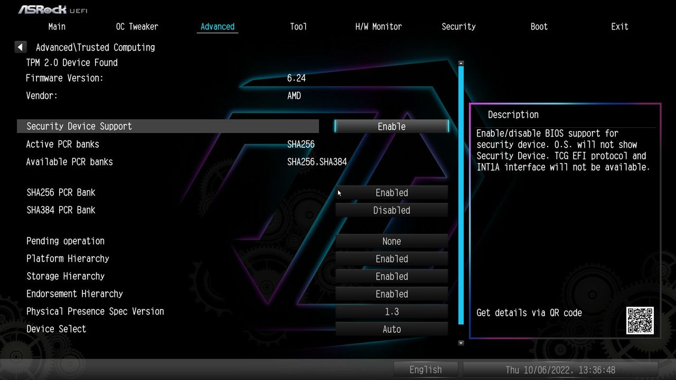Click the Vendor value AMD

[294, 96]
